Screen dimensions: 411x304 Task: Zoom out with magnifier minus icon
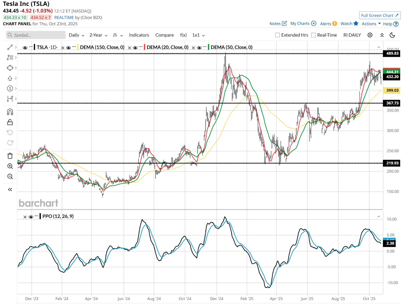[10, 177]
